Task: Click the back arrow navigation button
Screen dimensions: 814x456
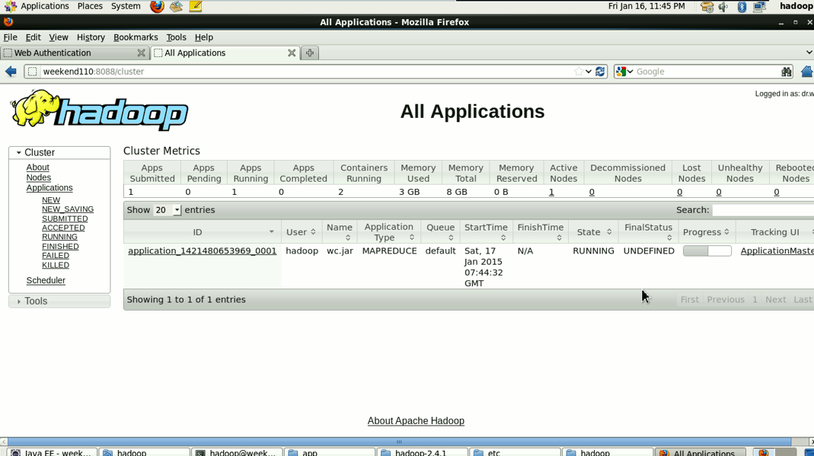Action: (x=11, y=72)
